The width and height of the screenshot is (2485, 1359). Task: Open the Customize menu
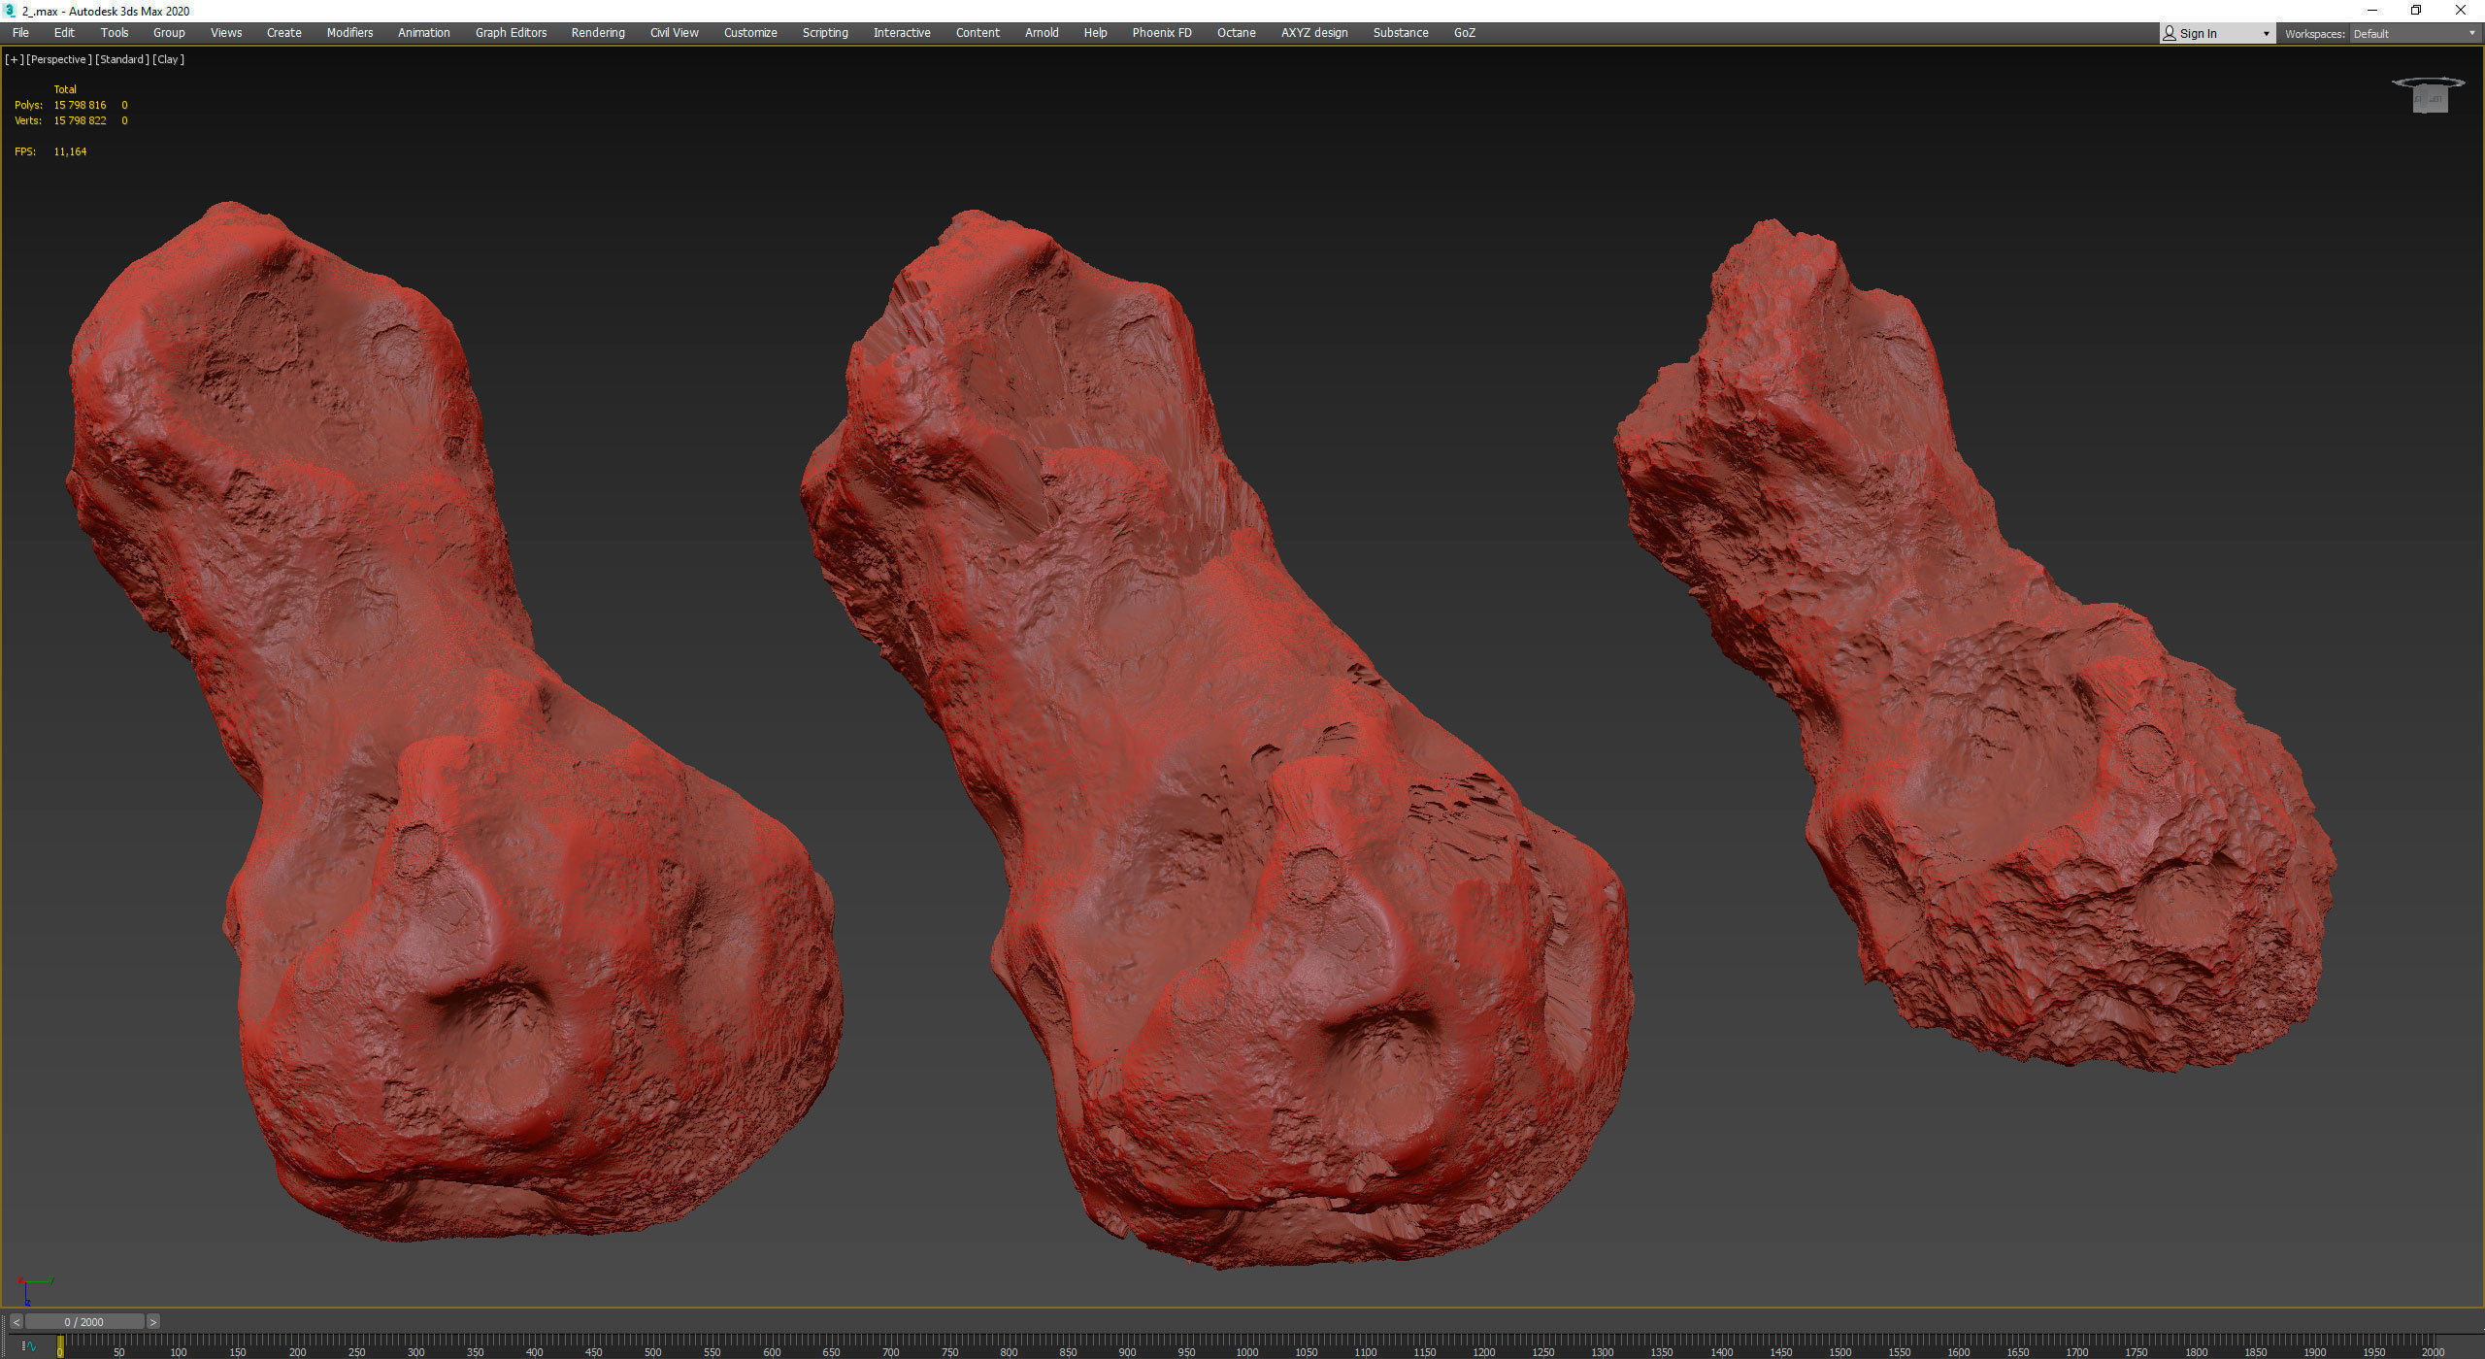click(x=750, y=33)
